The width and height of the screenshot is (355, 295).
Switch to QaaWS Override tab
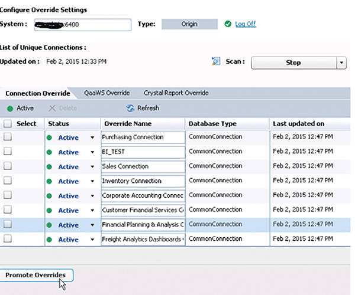[x=106, y=93]
